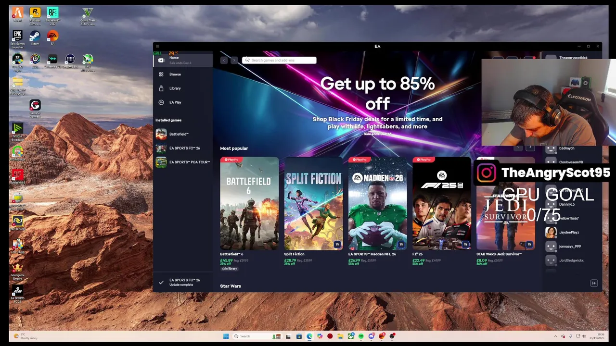This screenshot has width=616, height=346.
Task: Open EA Play in the sidebar
Action: click(x=183, y=102)
